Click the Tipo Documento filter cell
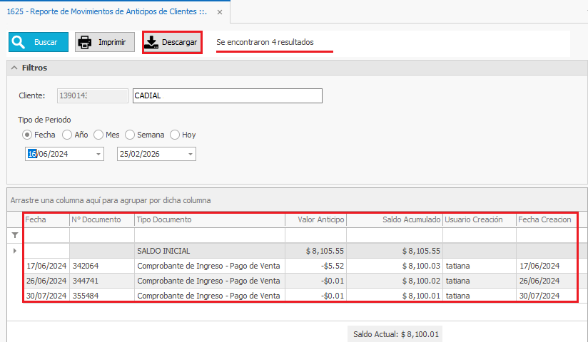This screenshot has height=342, width=588. coord(209,235)
